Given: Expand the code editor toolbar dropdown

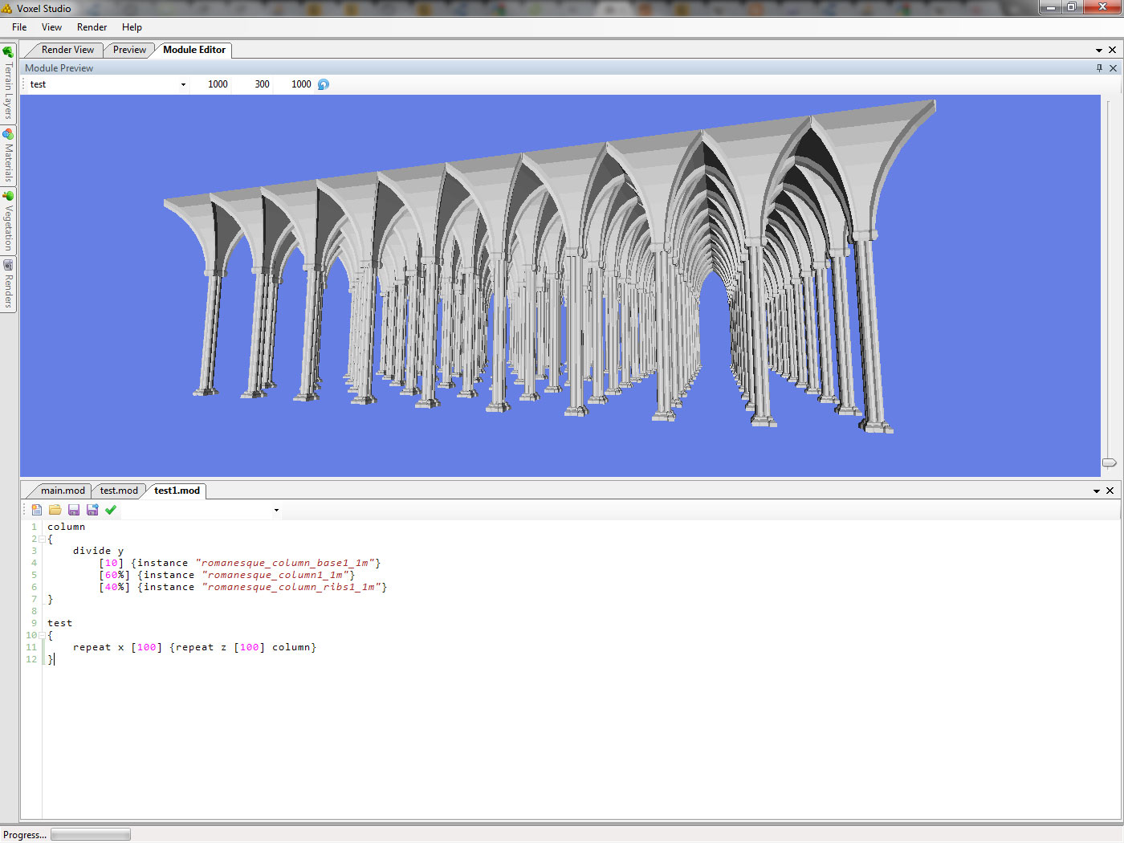Looking at the screenshot, I should coord(276,510).
